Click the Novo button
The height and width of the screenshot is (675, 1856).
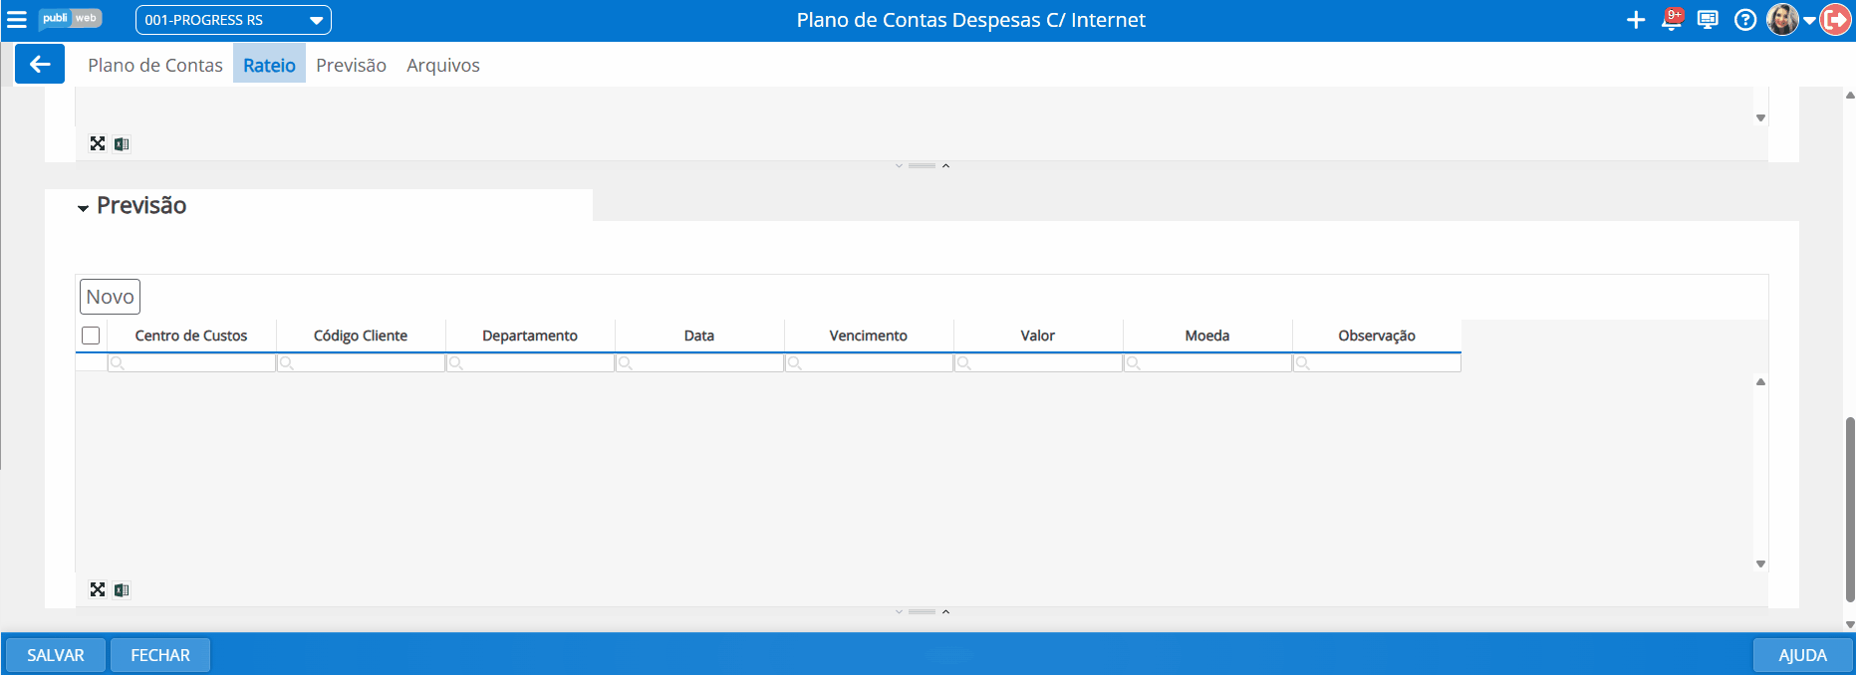pyautogui.click(x=110, y=297)
